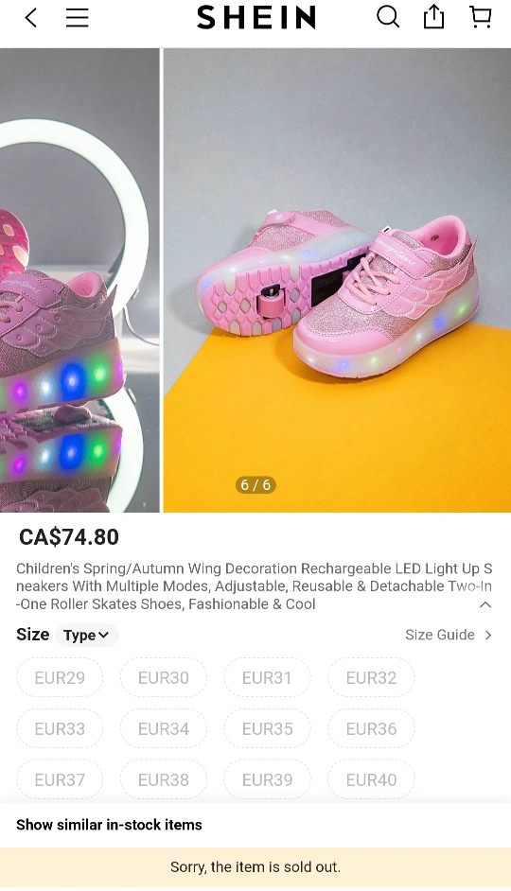The height and width of the screenshot is (891, 511).
Task: Tap the 6 / 6 image counter
Action: click(255, 484)
